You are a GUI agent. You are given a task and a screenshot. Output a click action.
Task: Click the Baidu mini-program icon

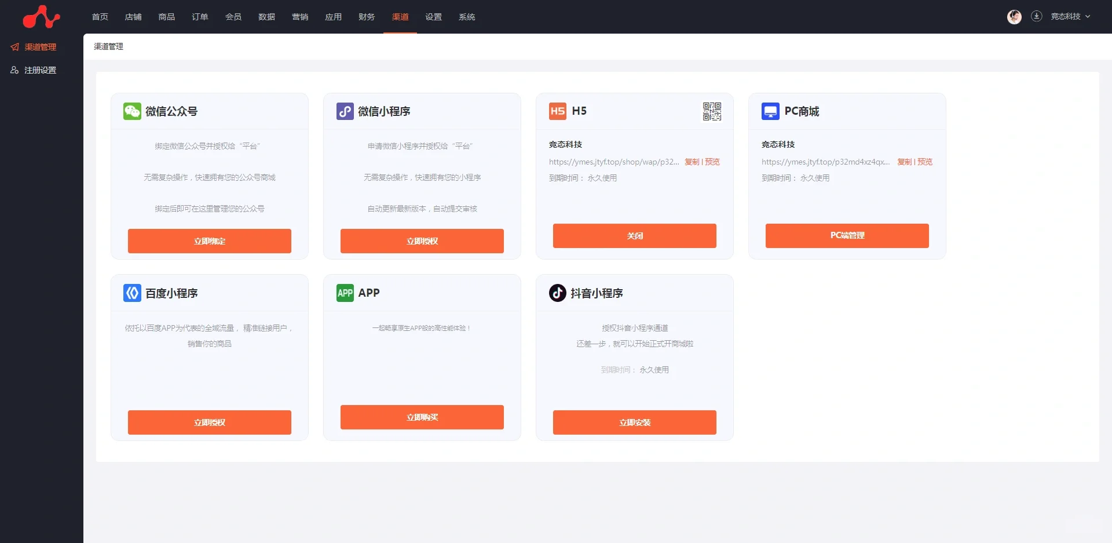pos(132,293)
